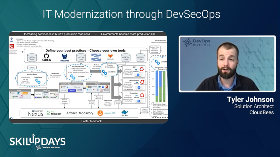Image resolution: width=280 pixels, height=157 pixels.
Task: Click the Chef logo in Build/Configure Environment
Action: click(x=63, y=87)
